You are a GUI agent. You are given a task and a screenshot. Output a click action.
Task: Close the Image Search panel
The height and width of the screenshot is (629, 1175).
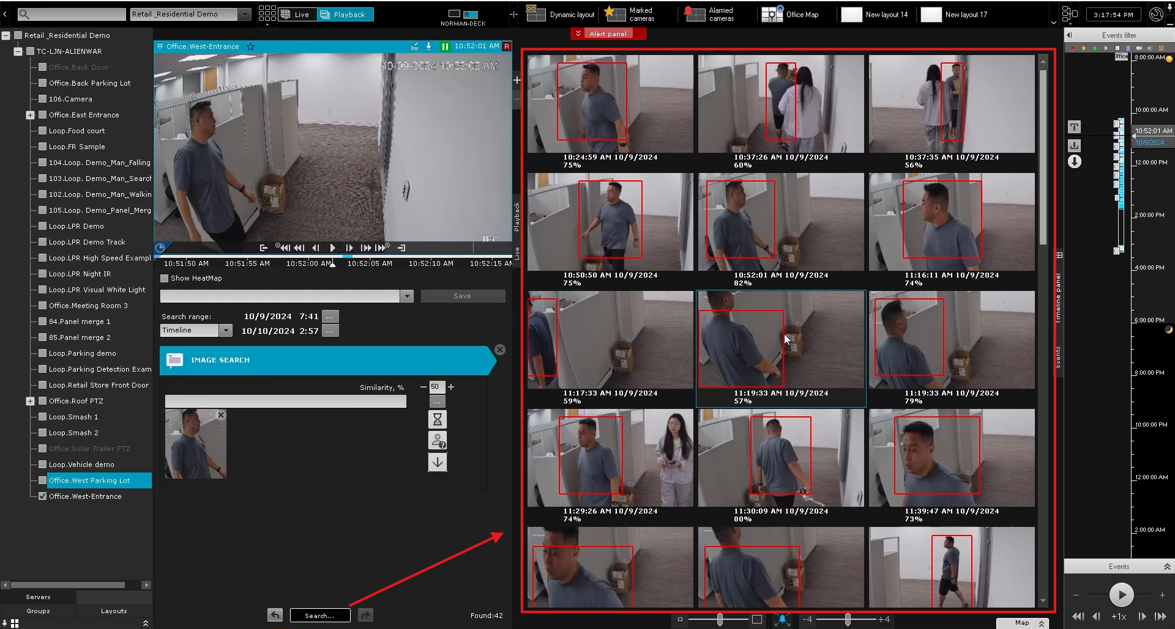point(500,350)
